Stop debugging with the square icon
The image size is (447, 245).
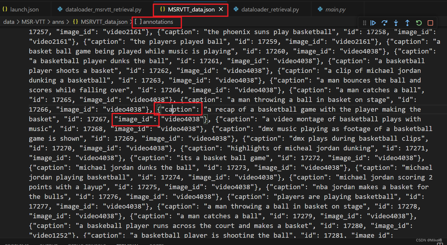(x=430, y=23)
